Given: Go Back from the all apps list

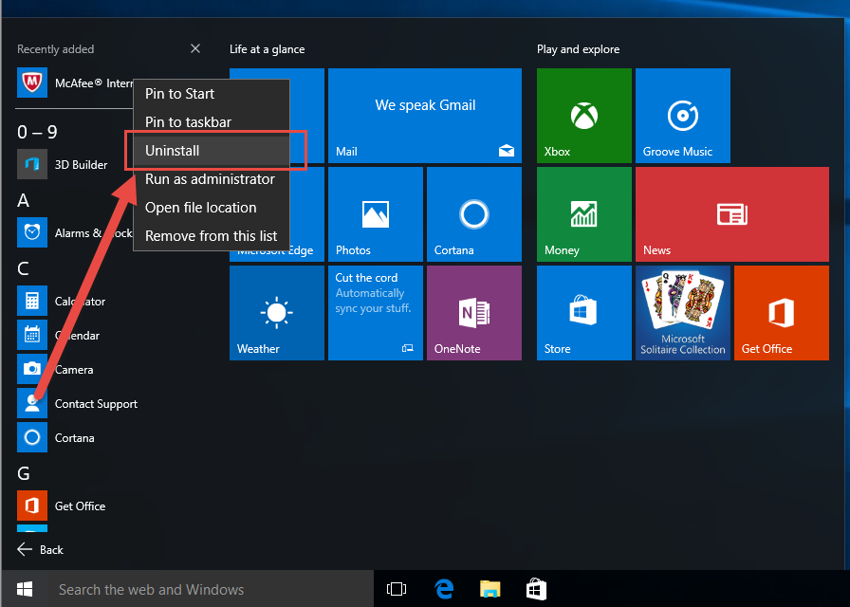Looking at the screenshot, I should (x=41, y=549).
